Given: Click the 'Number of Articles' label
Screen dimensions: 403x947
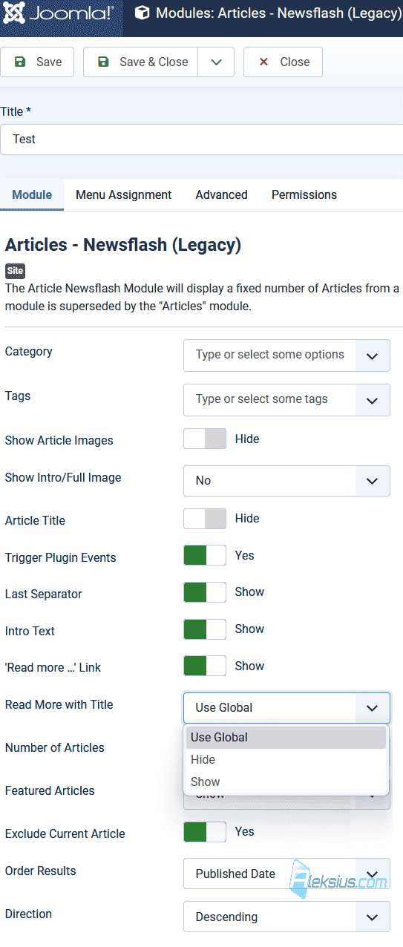Looking at the screenshot, I should pos(55,747).
